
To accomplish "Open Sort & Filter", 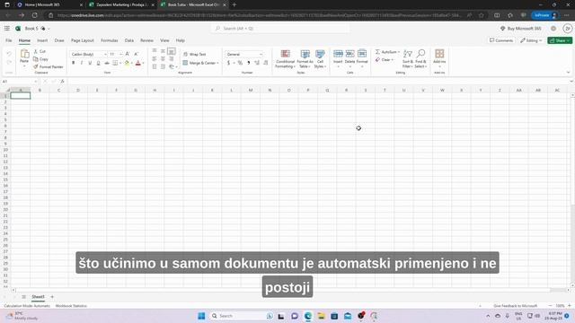I will click(x=407, y=58).
